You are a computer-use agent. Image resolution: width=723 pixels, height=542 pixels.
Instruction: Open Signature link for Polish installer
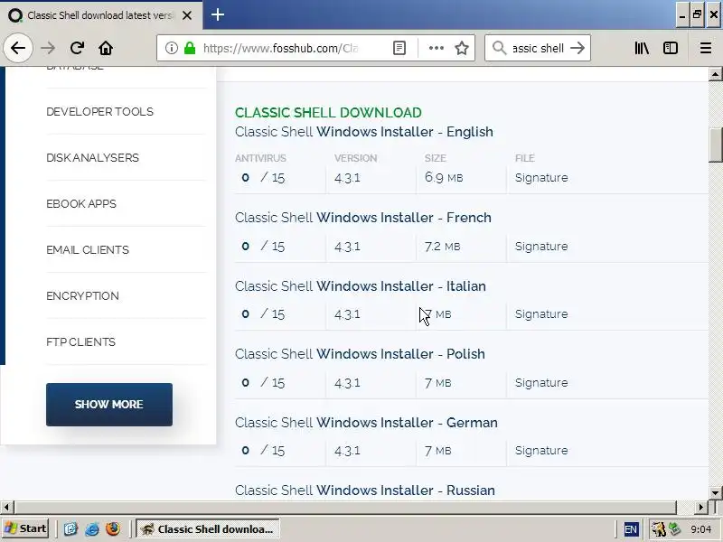click(541, 383)
